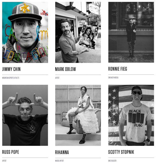Click the Ronnie Fieg name heading
Screen dimensions: 158x165
click(118, 69)
